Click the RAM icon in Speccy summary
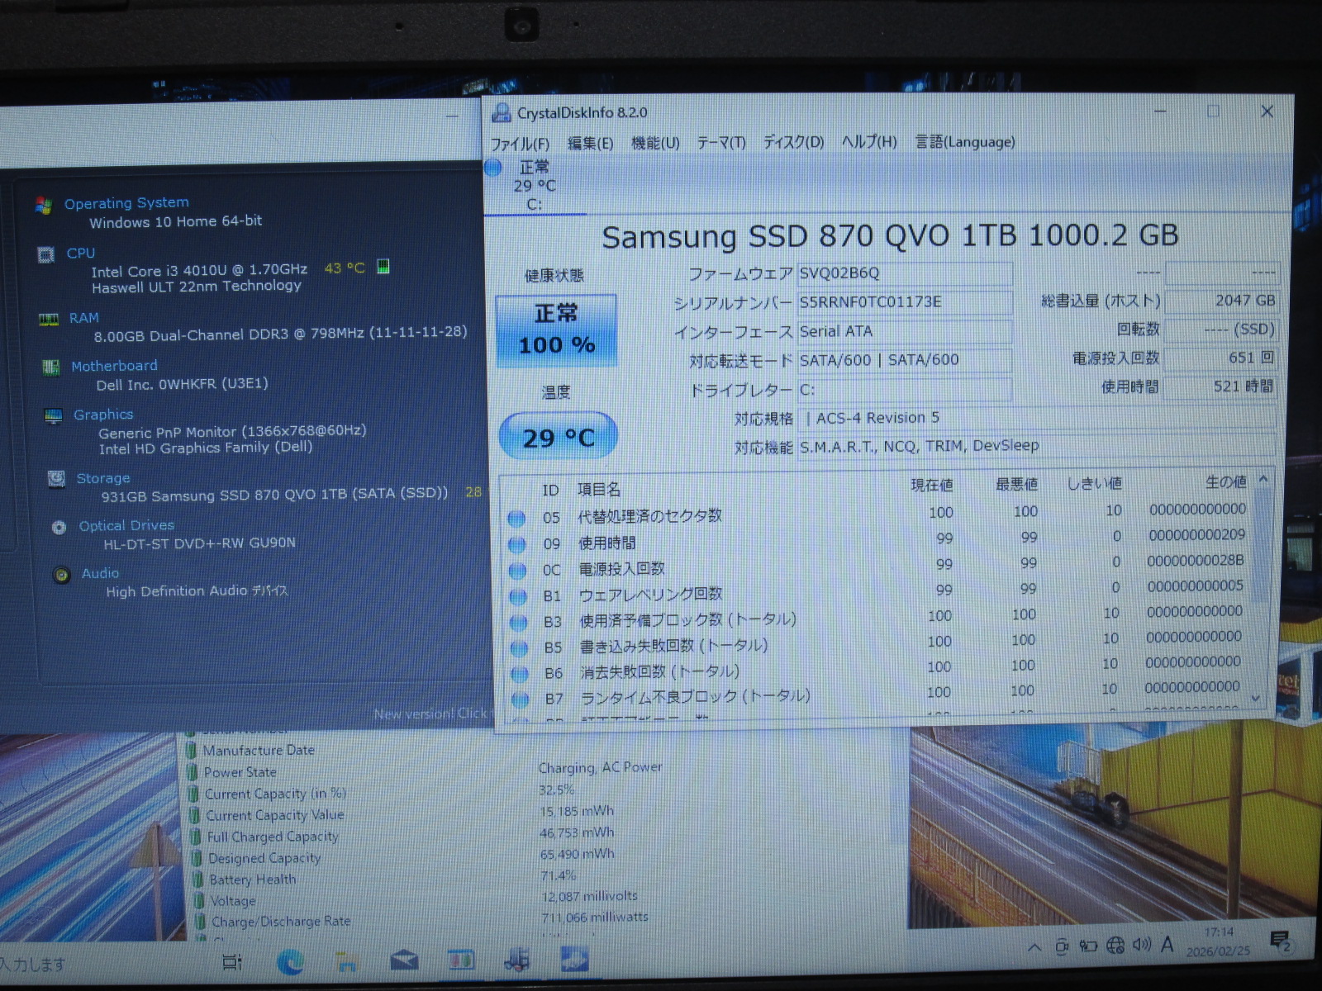1322x991 pixels. 49,320
